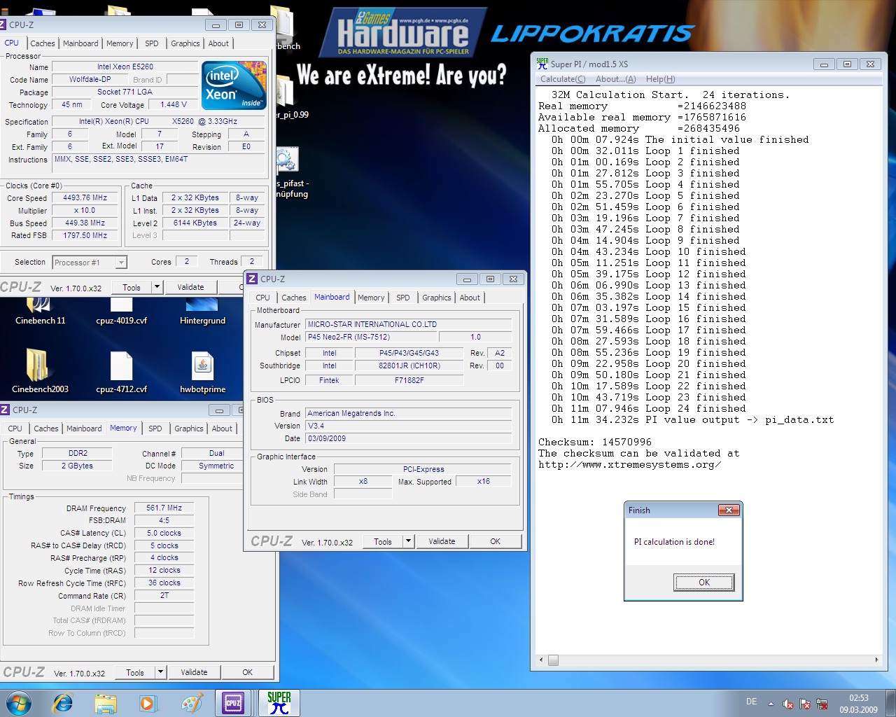Switch to the Caches tab in CPU window
Image resolution: width=896 pixels, height=717 pixels.
coord(43,43)
